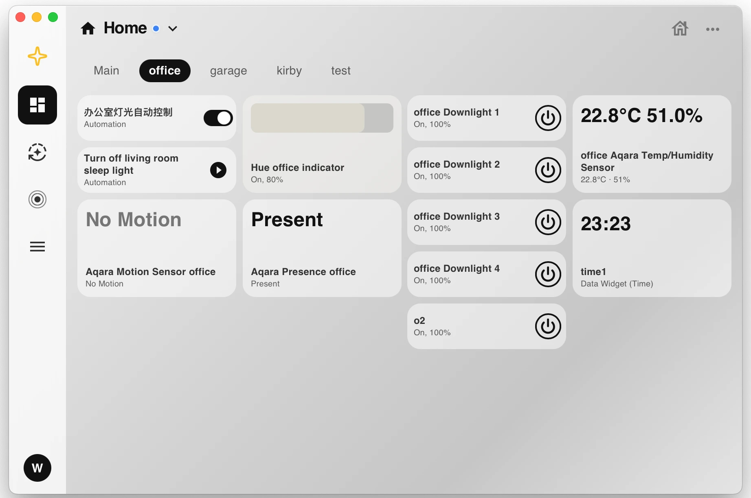Viewport: 751px width, 498px height.
Task: Open the target circle icon in sidebar
Action: coord(37,199)
